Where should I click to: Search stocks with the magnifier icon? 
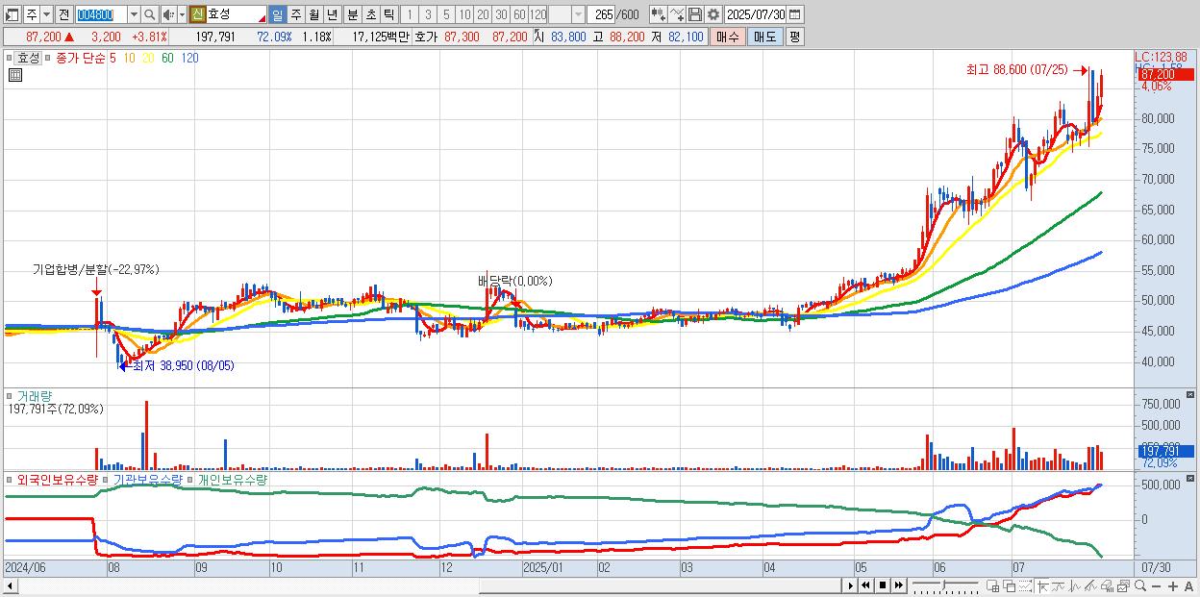click(x=149, y=14)
